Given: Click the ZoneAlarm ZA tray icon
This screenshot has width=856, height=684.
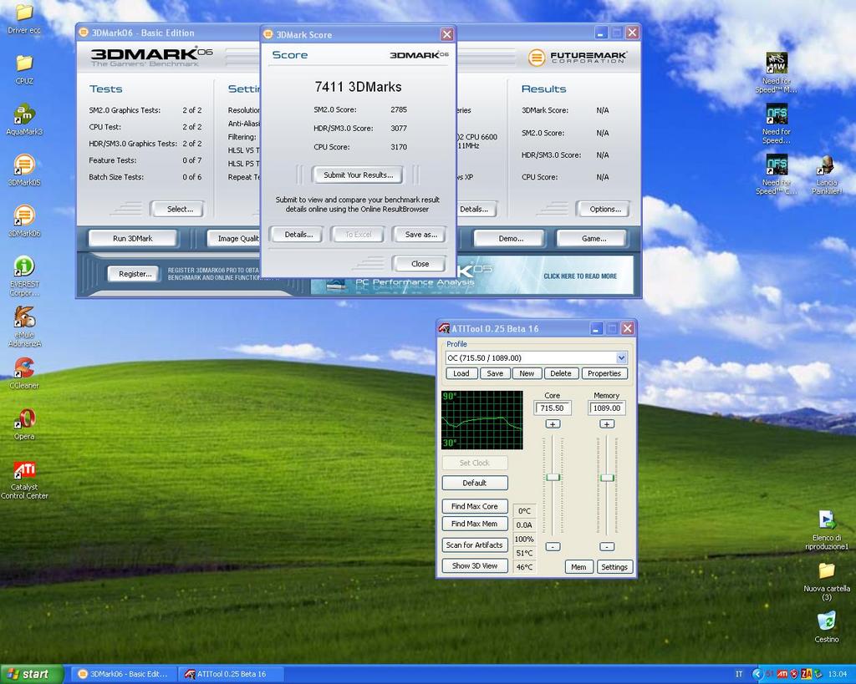Looking at the screenshot, I should [x=807, y=674].
